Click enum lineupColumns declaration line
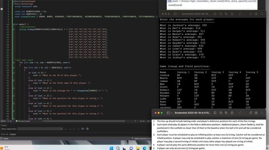The width and height of the screenshot is (269, 150). pos(86,16)
